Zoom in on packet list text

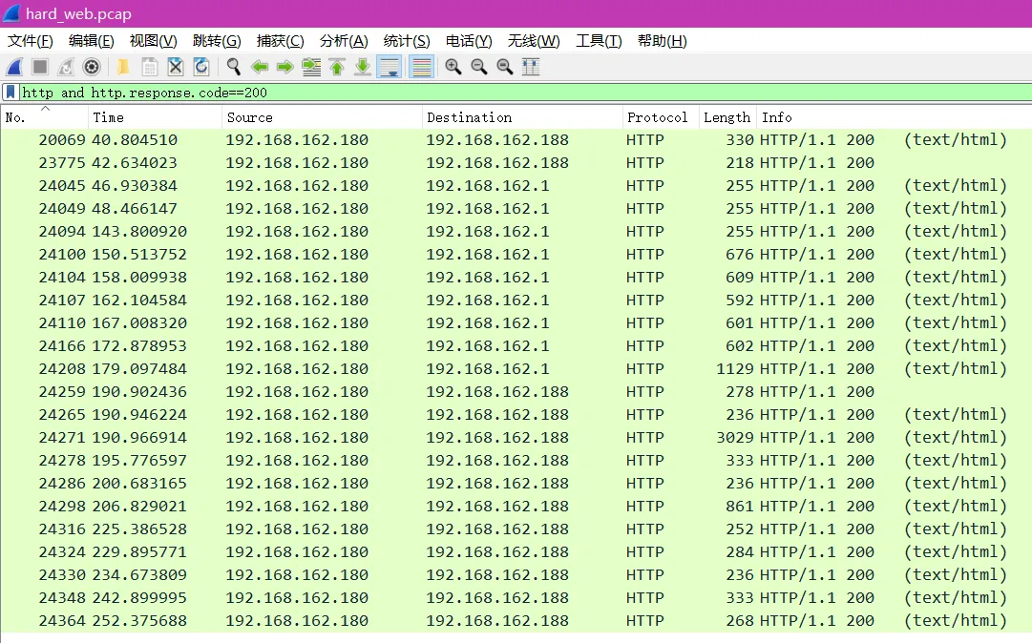coord(453,67)
